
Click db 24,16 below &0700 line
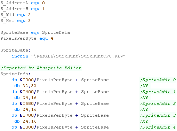pyautogui.click(x=25, y=121)
